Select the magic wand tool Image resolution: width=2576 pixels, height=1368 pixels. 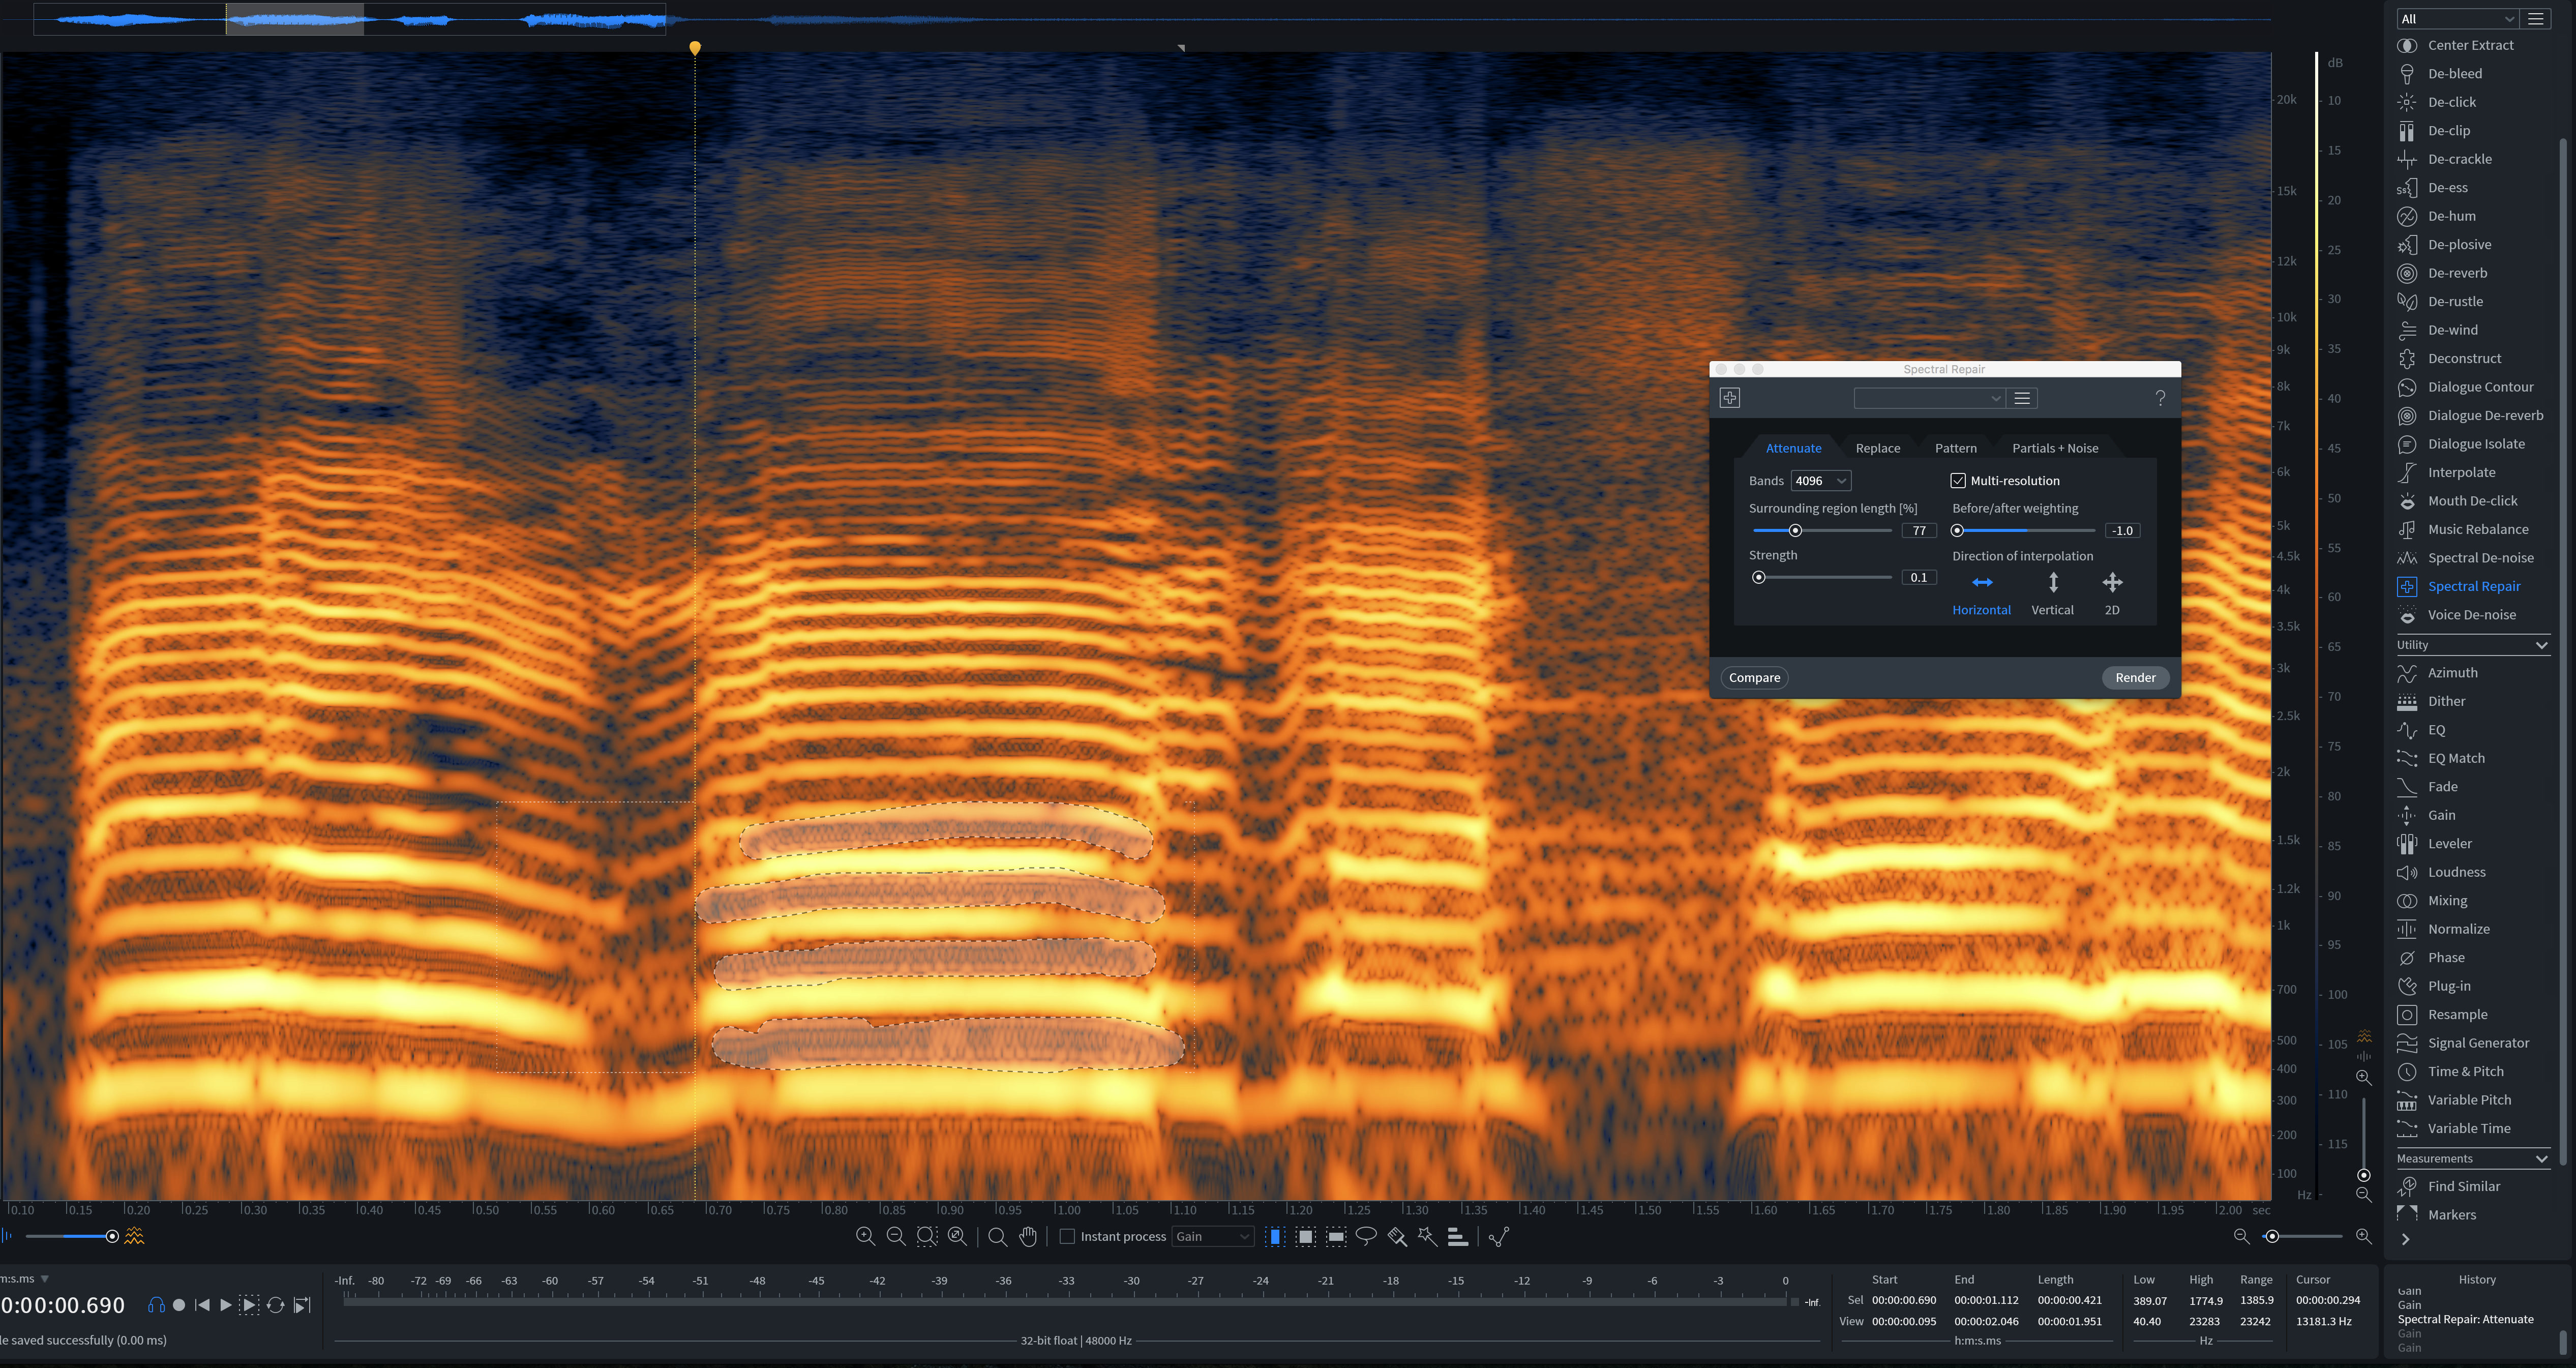(1427, 1237)
